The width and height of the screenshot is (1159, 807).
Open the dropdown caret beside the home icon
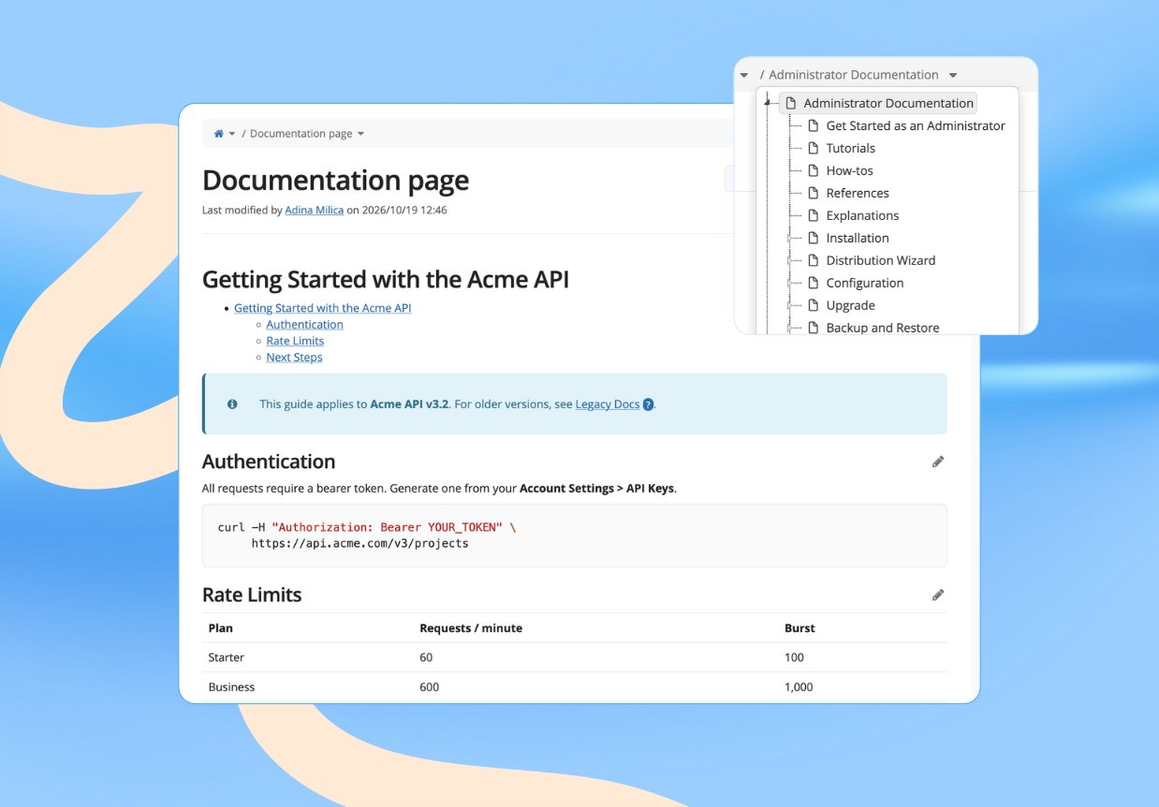click(x=232, y=134)
